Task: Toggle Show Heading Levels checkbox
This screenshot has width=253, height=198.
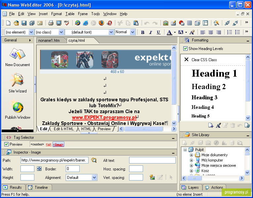Action: pos(185,49)
